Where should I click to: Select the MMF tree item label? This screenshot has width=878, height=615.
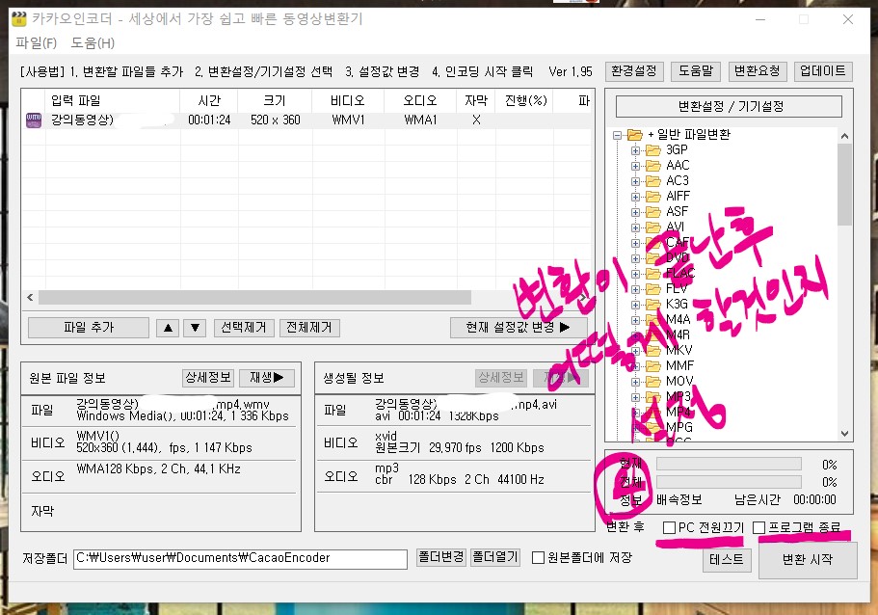679,366
